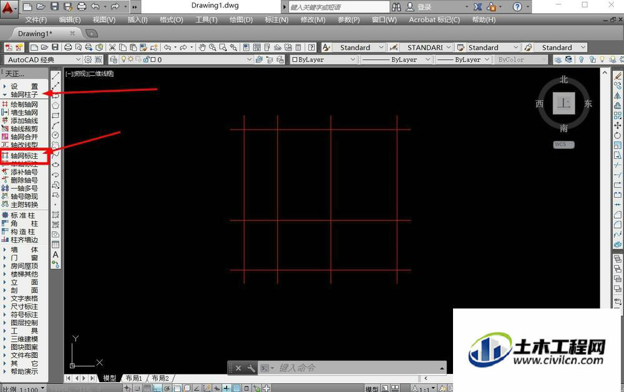
Task: Click the 轴网标注 command
Action: pos(24,156)
